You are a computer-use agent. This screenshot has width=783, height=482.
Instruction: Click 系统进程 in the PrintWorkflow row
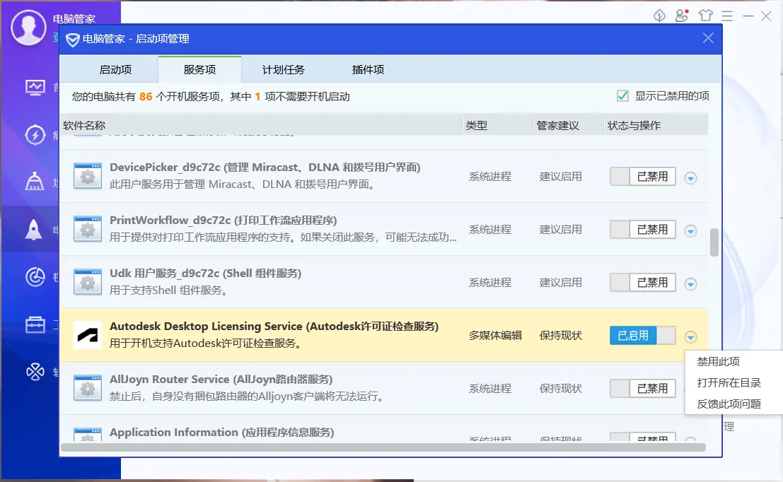[x=490, y=230]
